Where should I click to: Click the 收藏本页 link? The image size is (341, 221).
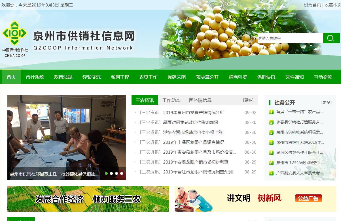pos(333,5)
